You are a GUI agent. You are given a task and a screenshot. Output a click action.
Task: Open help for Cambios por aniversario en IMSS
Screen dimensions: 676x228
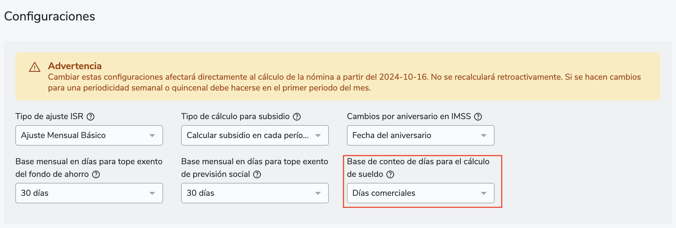[x=478, y=117]
